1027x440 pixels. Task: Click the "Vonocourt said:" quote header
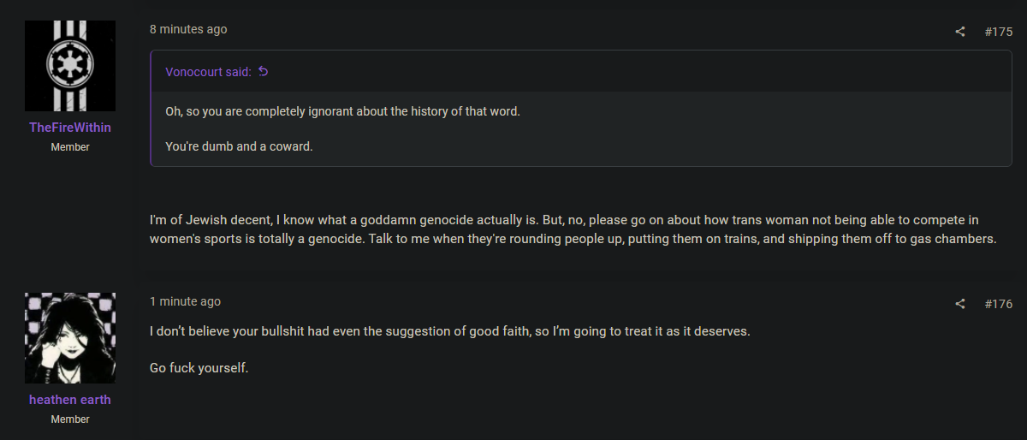pyautogui.click(x=208, y=72)
